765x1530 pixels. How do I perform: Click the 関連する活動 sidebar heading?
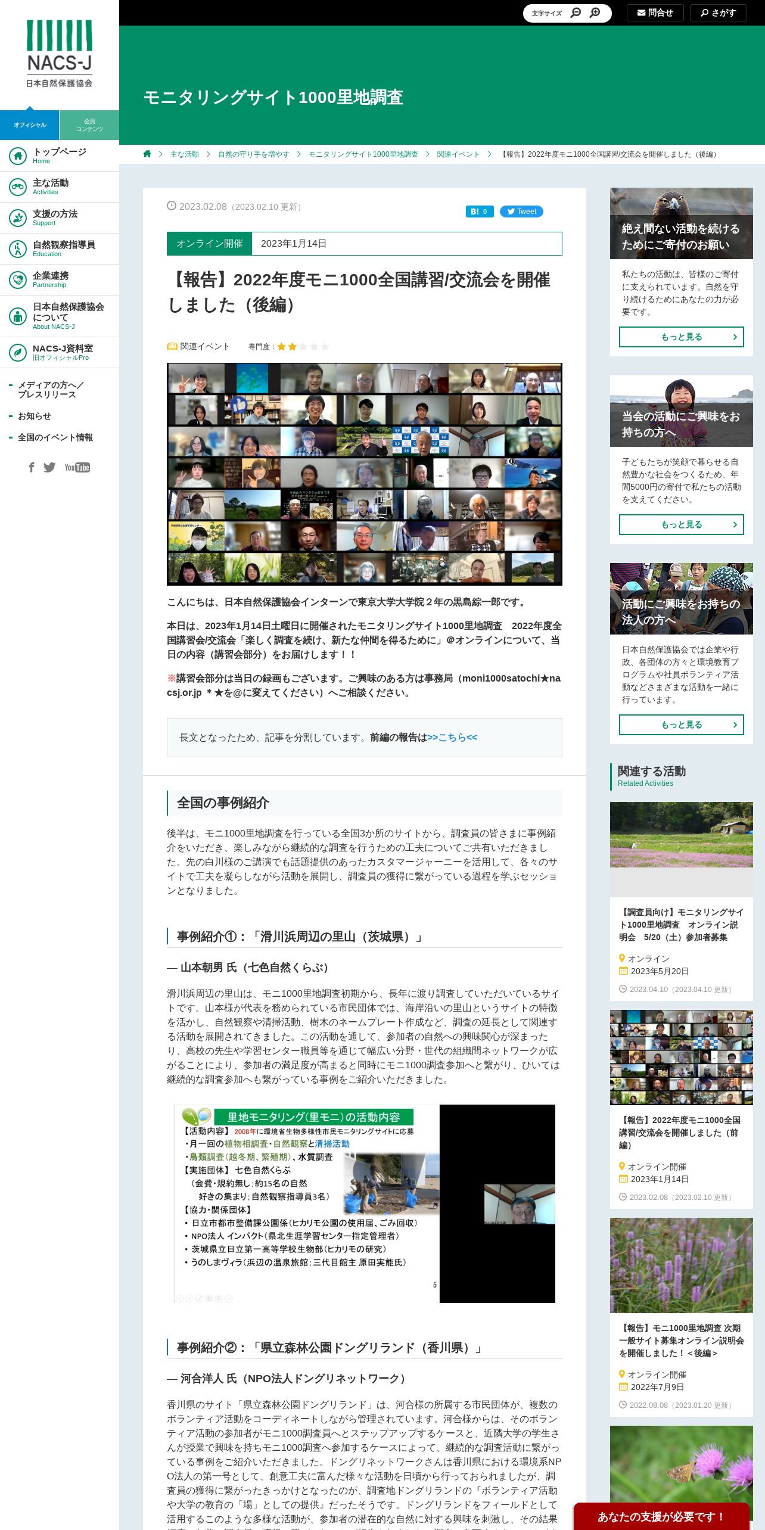(x=652, y=772)
